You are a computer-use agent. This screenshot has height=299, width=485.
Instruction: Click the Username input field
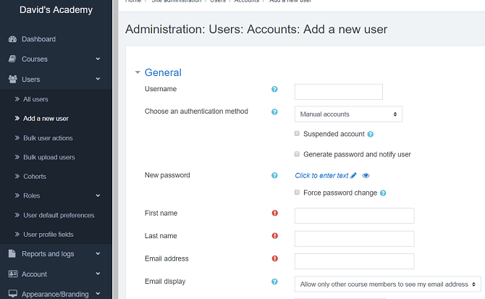(338, 92)
